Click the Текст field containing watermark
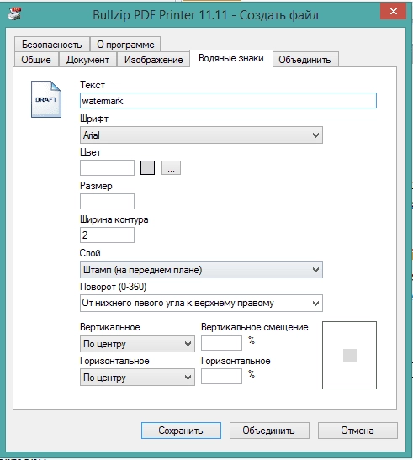 coord(228,101)
